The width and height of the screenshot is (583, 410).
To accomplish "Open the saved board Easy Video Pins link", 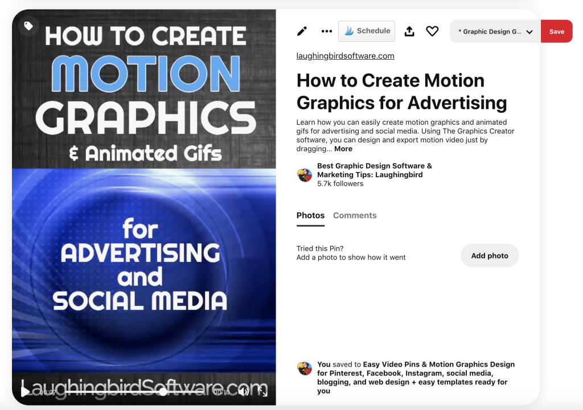I will [416, 378].
